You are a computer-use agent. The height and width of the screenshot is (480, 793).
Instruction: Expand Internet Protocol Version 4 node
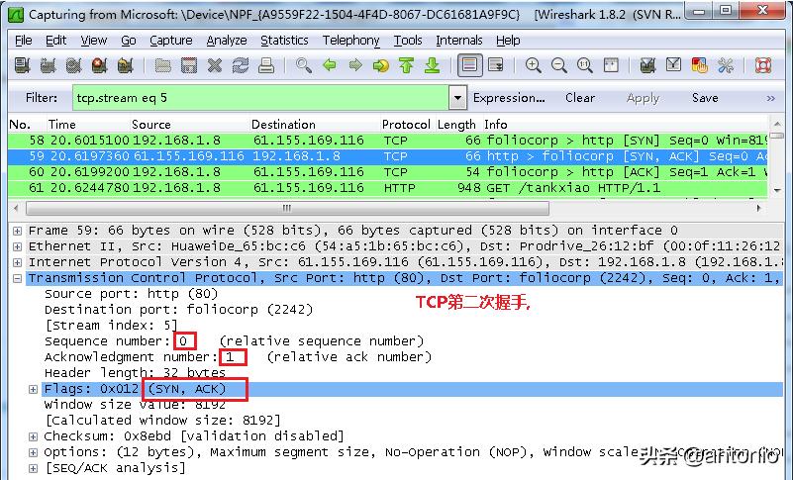click(17, 262)
